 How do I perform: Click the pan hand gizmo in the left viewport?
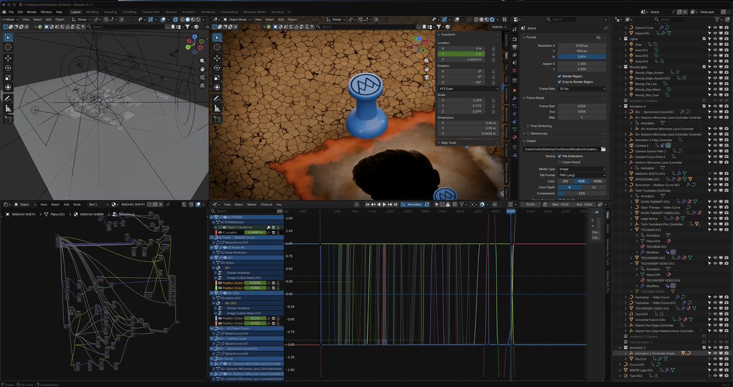(202, 69)
